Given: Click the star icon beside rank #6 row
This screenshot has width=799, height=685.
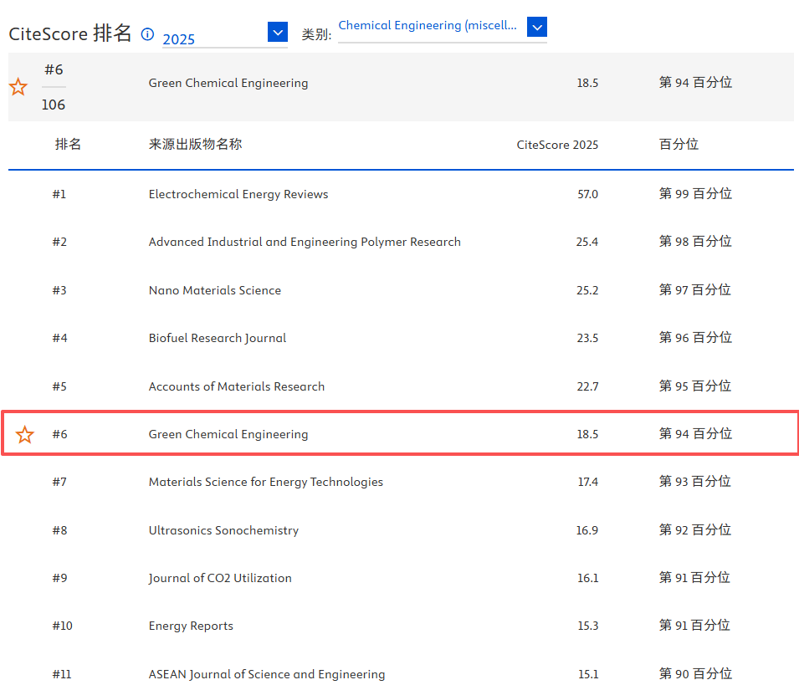Looking at the screenshot, I should pos(24,434).
